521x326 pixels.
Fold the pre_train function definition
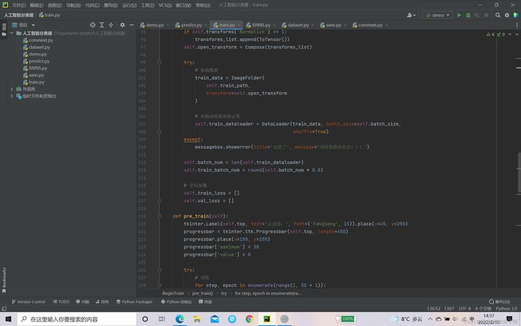160,216
